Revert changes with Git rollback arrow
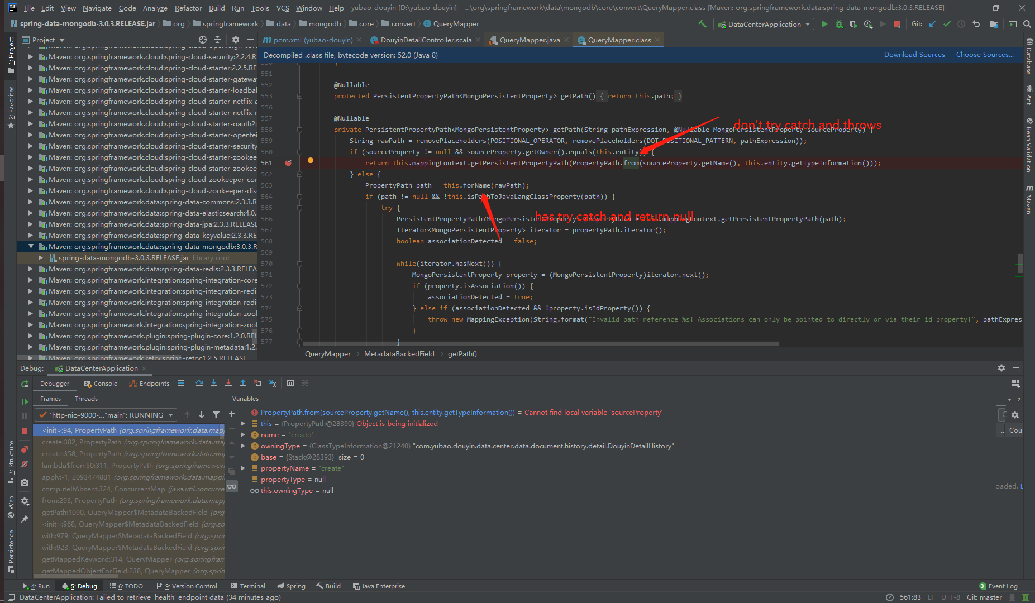Viewport: 1035px width, 603px height. [976, 24]
